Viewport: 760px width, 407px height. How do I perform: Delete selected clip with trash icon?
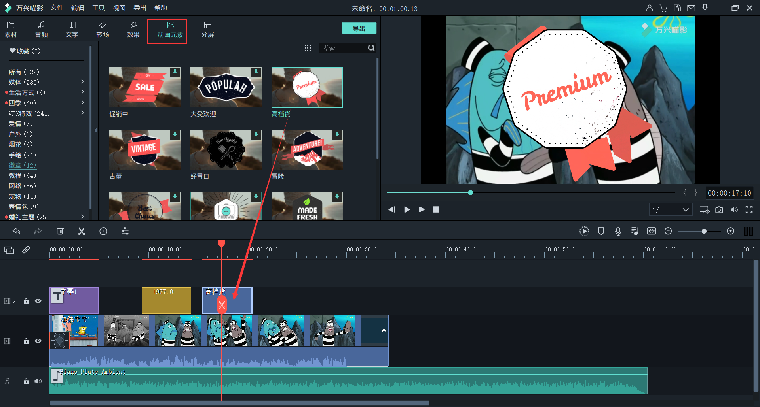pos(60,231)
